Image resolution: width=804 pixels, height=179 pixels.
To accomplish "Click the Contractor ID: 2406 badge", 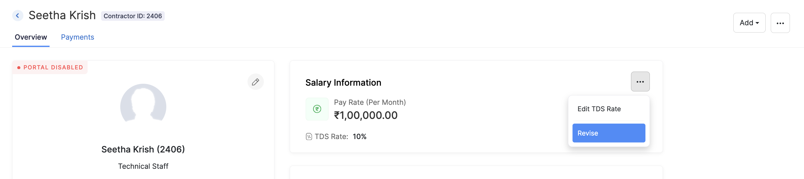I will click(133, 16).
